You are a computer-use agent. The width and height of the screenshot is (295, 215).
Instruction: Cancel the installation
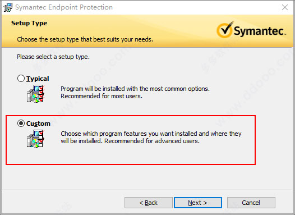[x=251, y=203]
